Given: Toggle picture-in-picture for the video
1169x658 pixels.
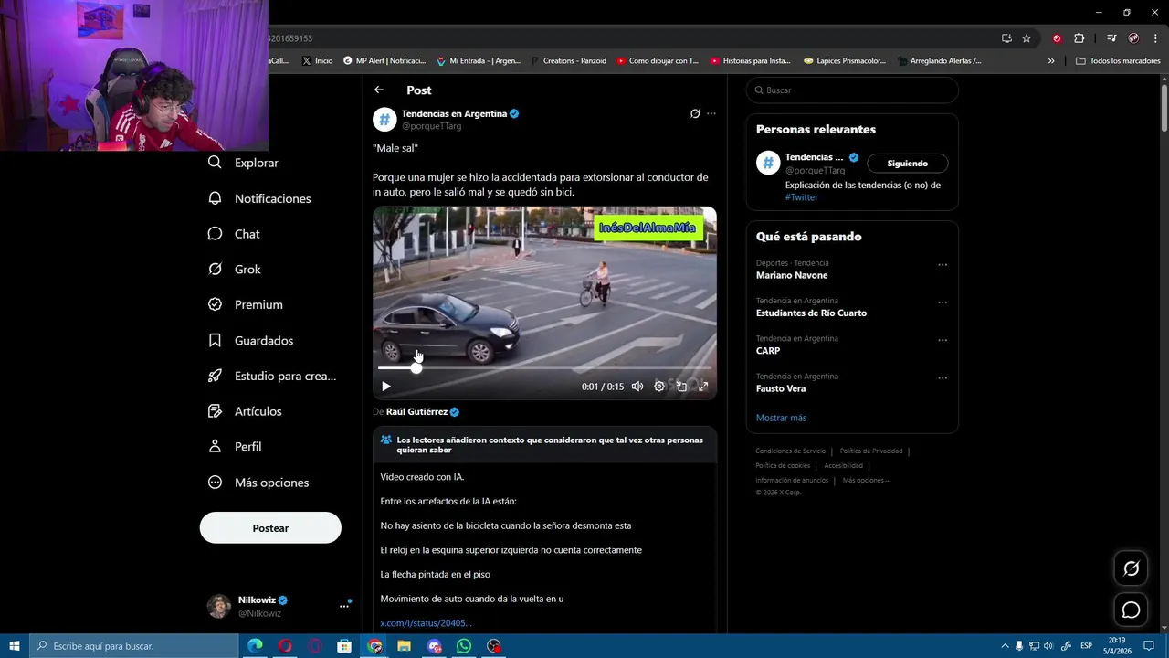Looking at the screenshot, I should click(681, 387).
